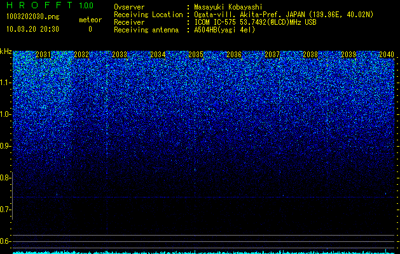Image resolution: width=400 pixels, height=254 pixels.
Task: Click the 2036 time marker
Action: pos(234,54)
